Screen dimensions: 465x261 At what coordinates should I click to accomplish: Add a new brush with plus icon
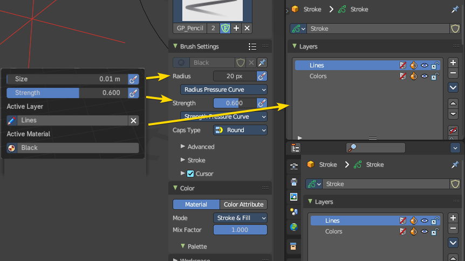(x=236, y=28)
